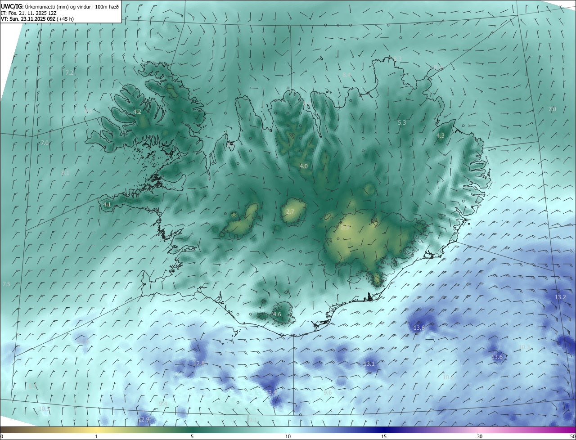Select the faint 10.3 value label
576x440 pixels.
click(525, 347)
